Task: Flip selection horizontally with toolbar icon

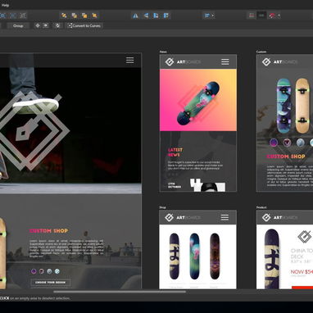Action: point(135,16)
